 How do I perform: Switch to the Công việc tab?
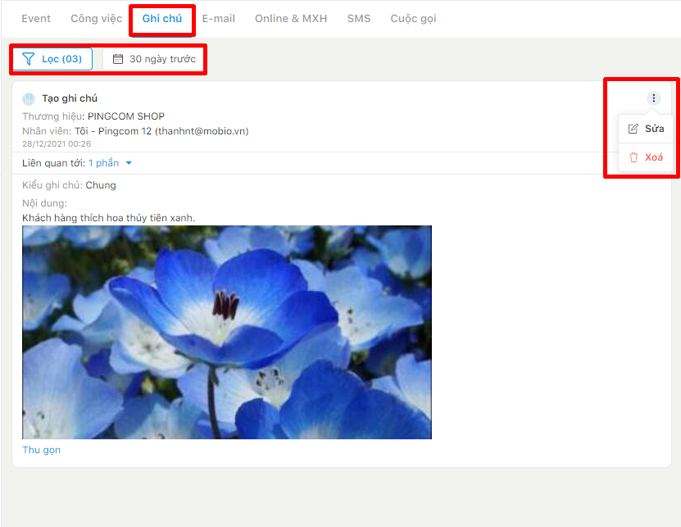97,19
